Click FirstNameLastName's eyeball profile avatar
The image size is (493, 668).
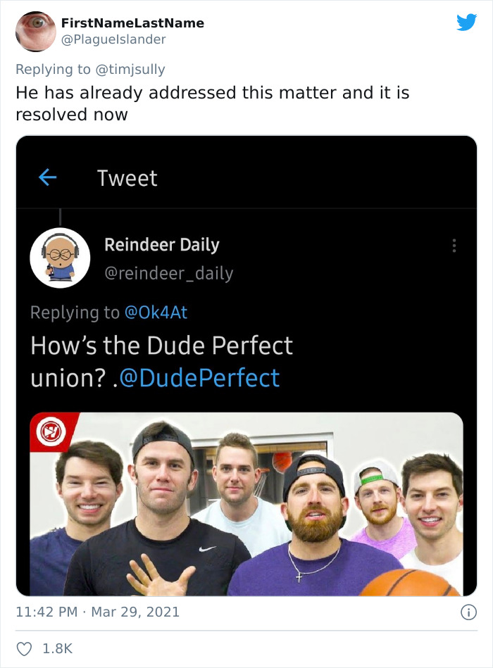35,31
